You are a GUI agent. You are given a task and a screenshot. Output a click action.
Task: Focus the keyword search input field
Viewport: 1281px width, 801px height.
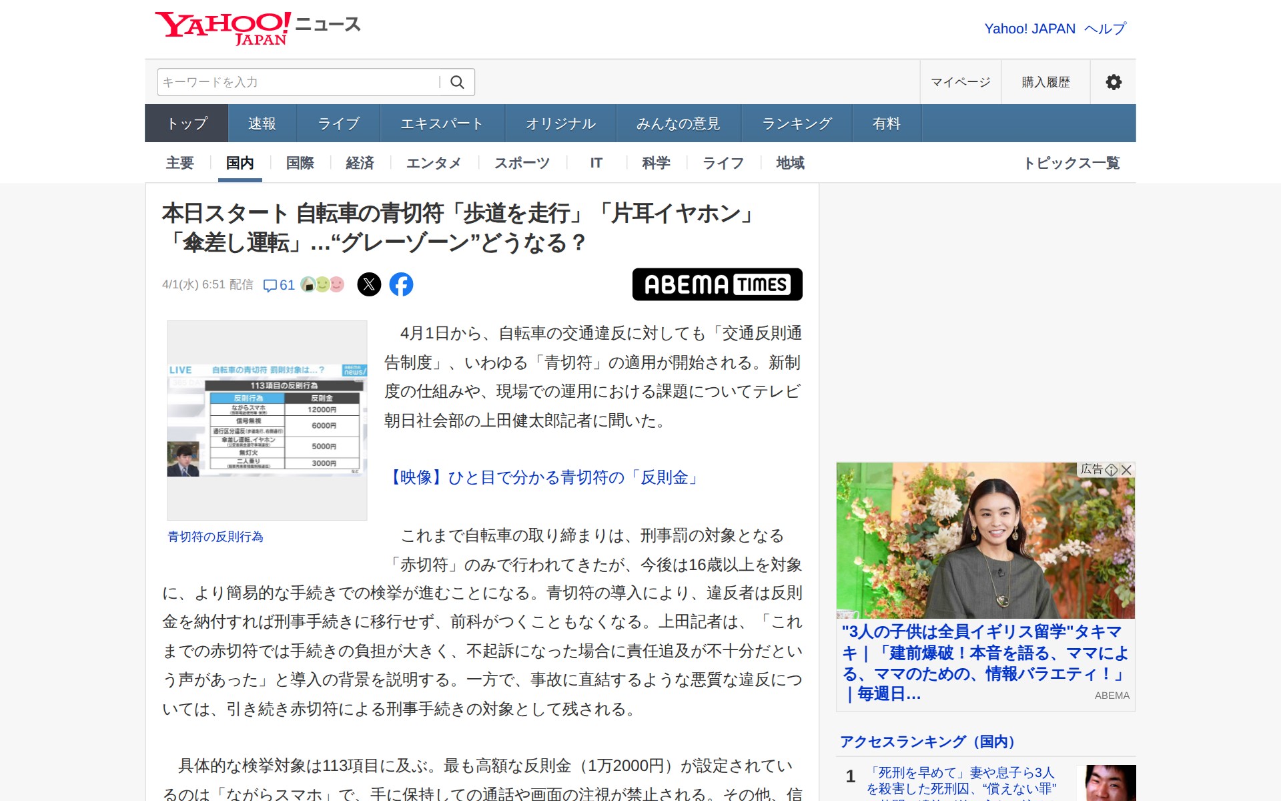(x=297, y=82)
